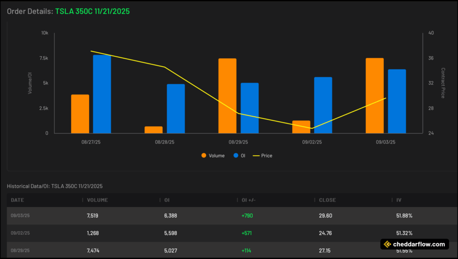Click the 08/28/25 blue OI bar
This screenshot has height=259, width=458.
click(x=176, y=109)
